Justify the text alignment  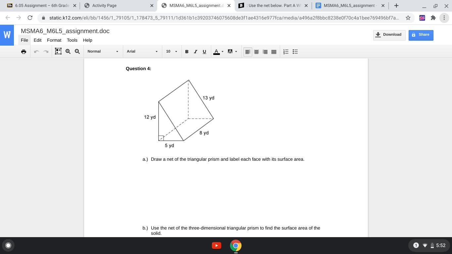click(274, 52)
